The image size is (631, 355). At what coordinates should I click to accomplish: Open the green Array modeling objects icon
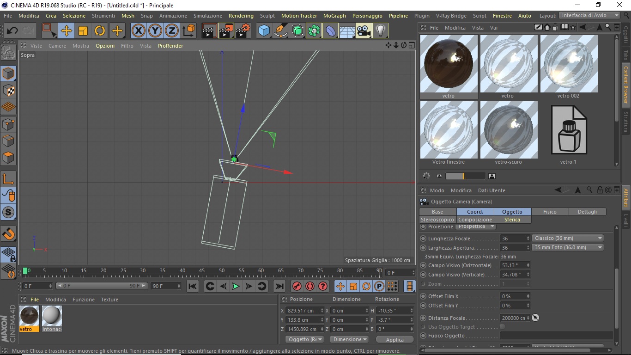click(x=314, y=31)
